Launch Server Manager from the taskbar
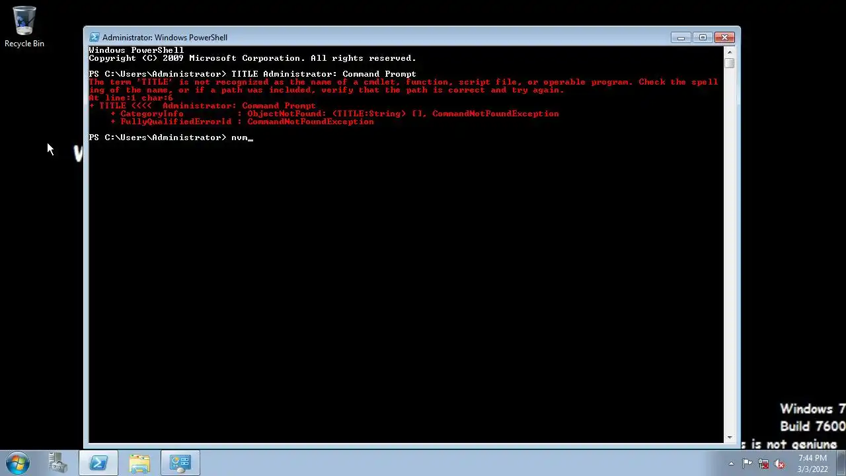Screen dimensions: 846x476 [x=58, y=463]
